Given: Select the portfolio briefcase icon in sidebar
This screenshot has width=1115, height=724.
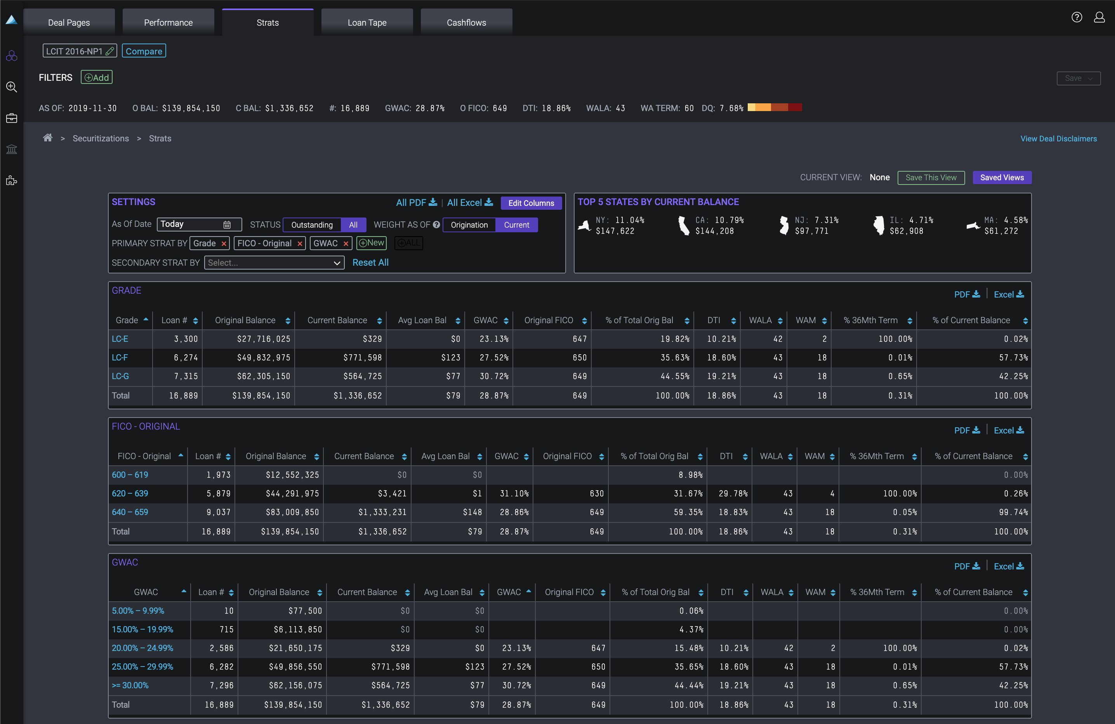Looking at the screenshot, I should pyautogui.click(x=11, y=118).
